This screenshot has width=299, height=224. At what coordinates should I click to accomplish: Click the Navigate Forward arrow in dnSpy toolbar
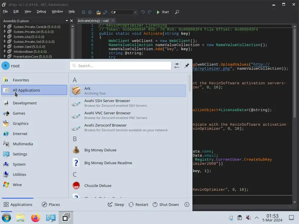pos(90,12)
